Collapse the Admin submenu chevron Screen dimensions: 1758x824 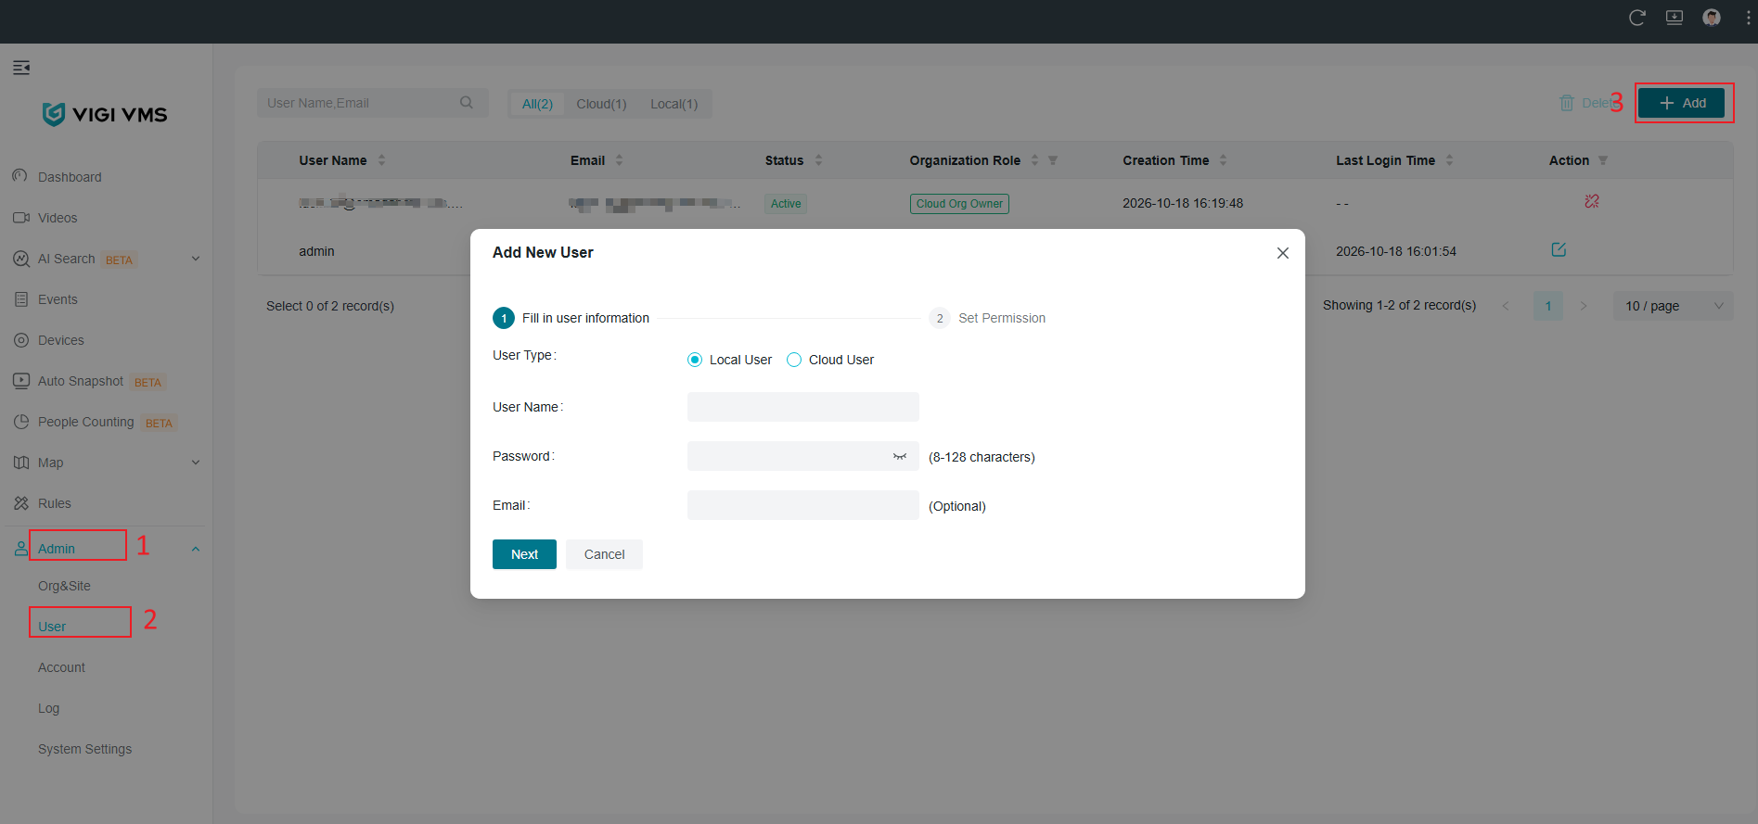[x=196, y=549]
